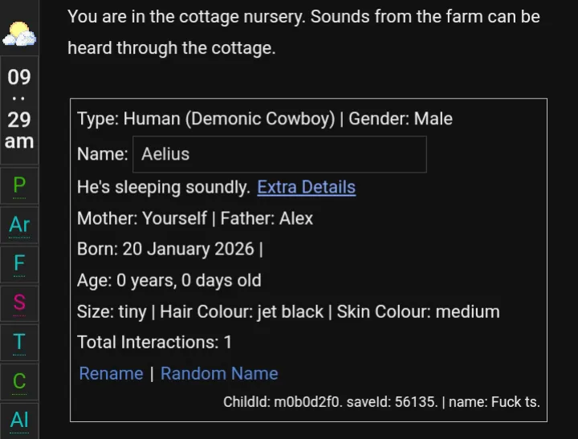This screenshot has width=578, height=439.
Task: Open the green C sidebar shortcut
Action: (19, 380)
